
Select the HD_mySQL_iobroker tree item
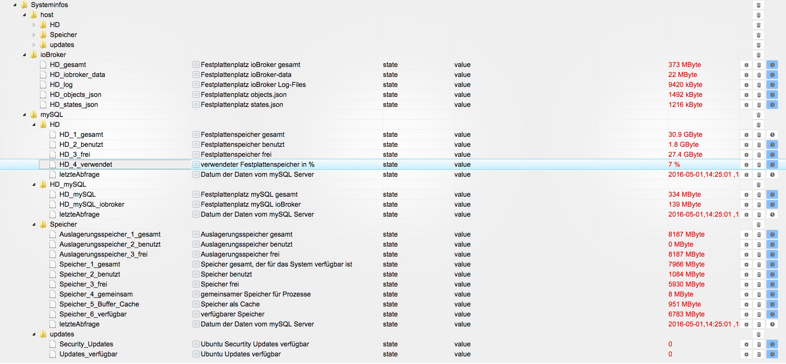pos(92,204)
